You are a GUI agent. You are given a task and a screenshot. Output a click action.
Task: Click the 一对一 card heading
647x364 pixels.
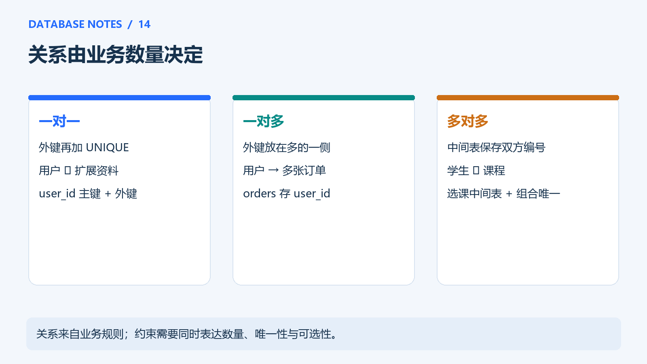pyautogui.click(x=59, y=121)
